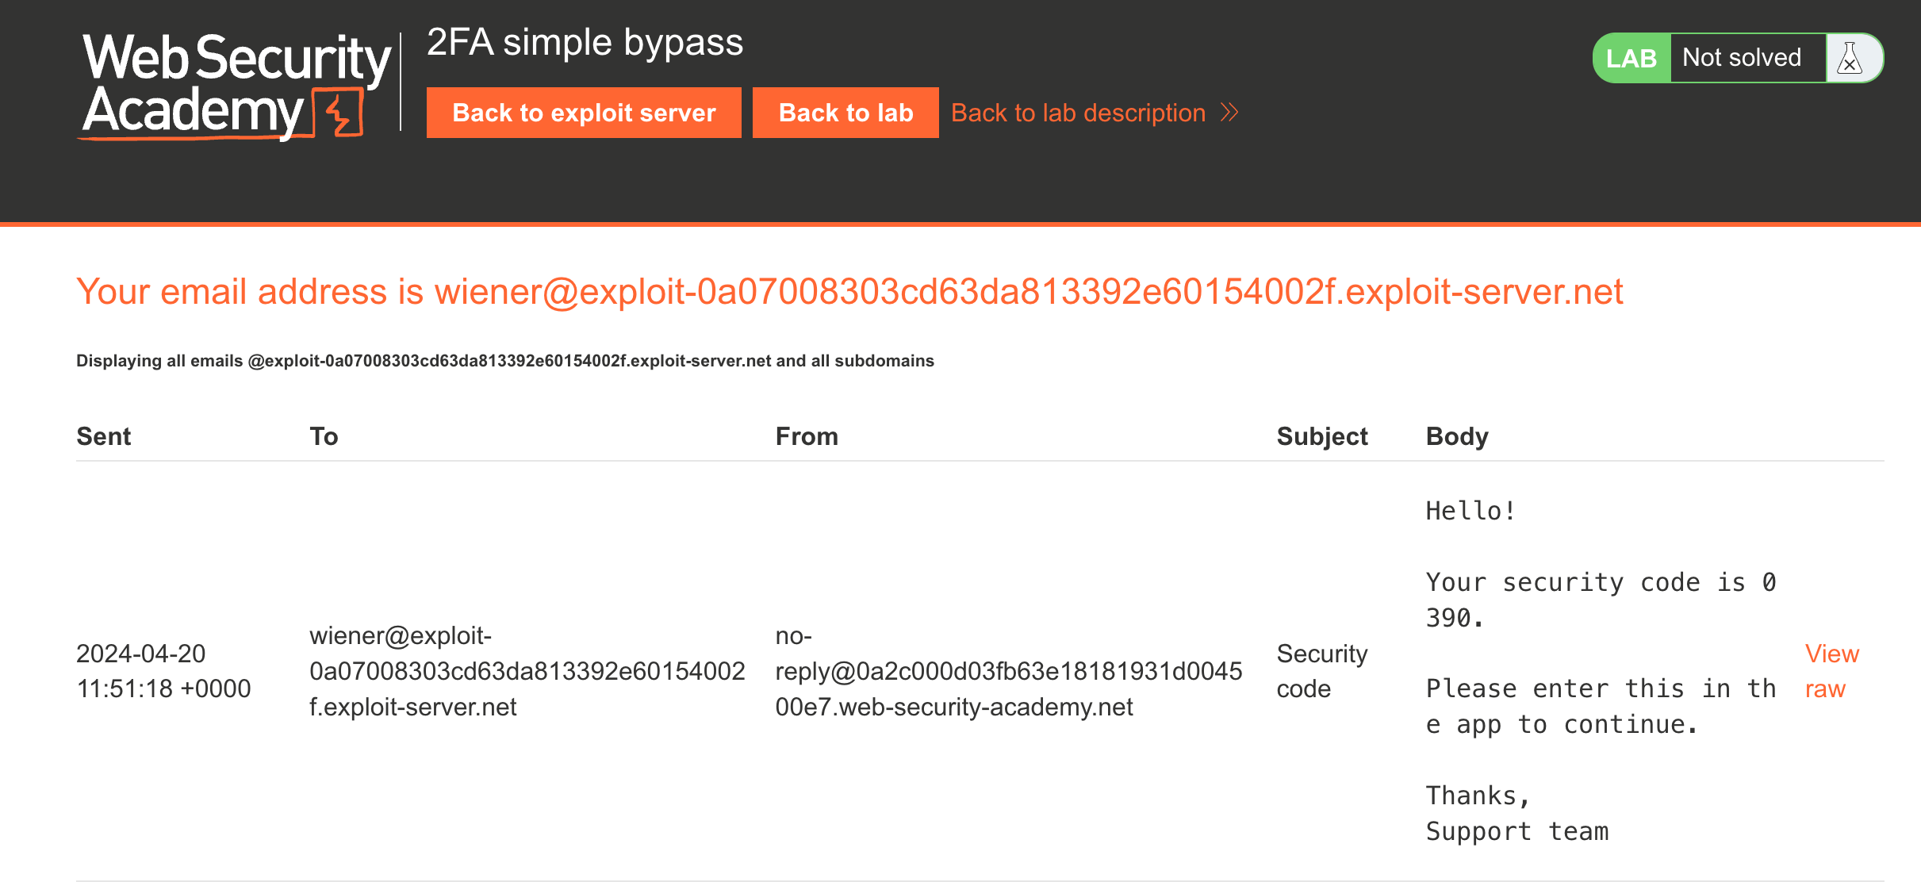Screen dimensions: 1921x882
Task: Click the lightning bolt logo icon
Action: 341,114
